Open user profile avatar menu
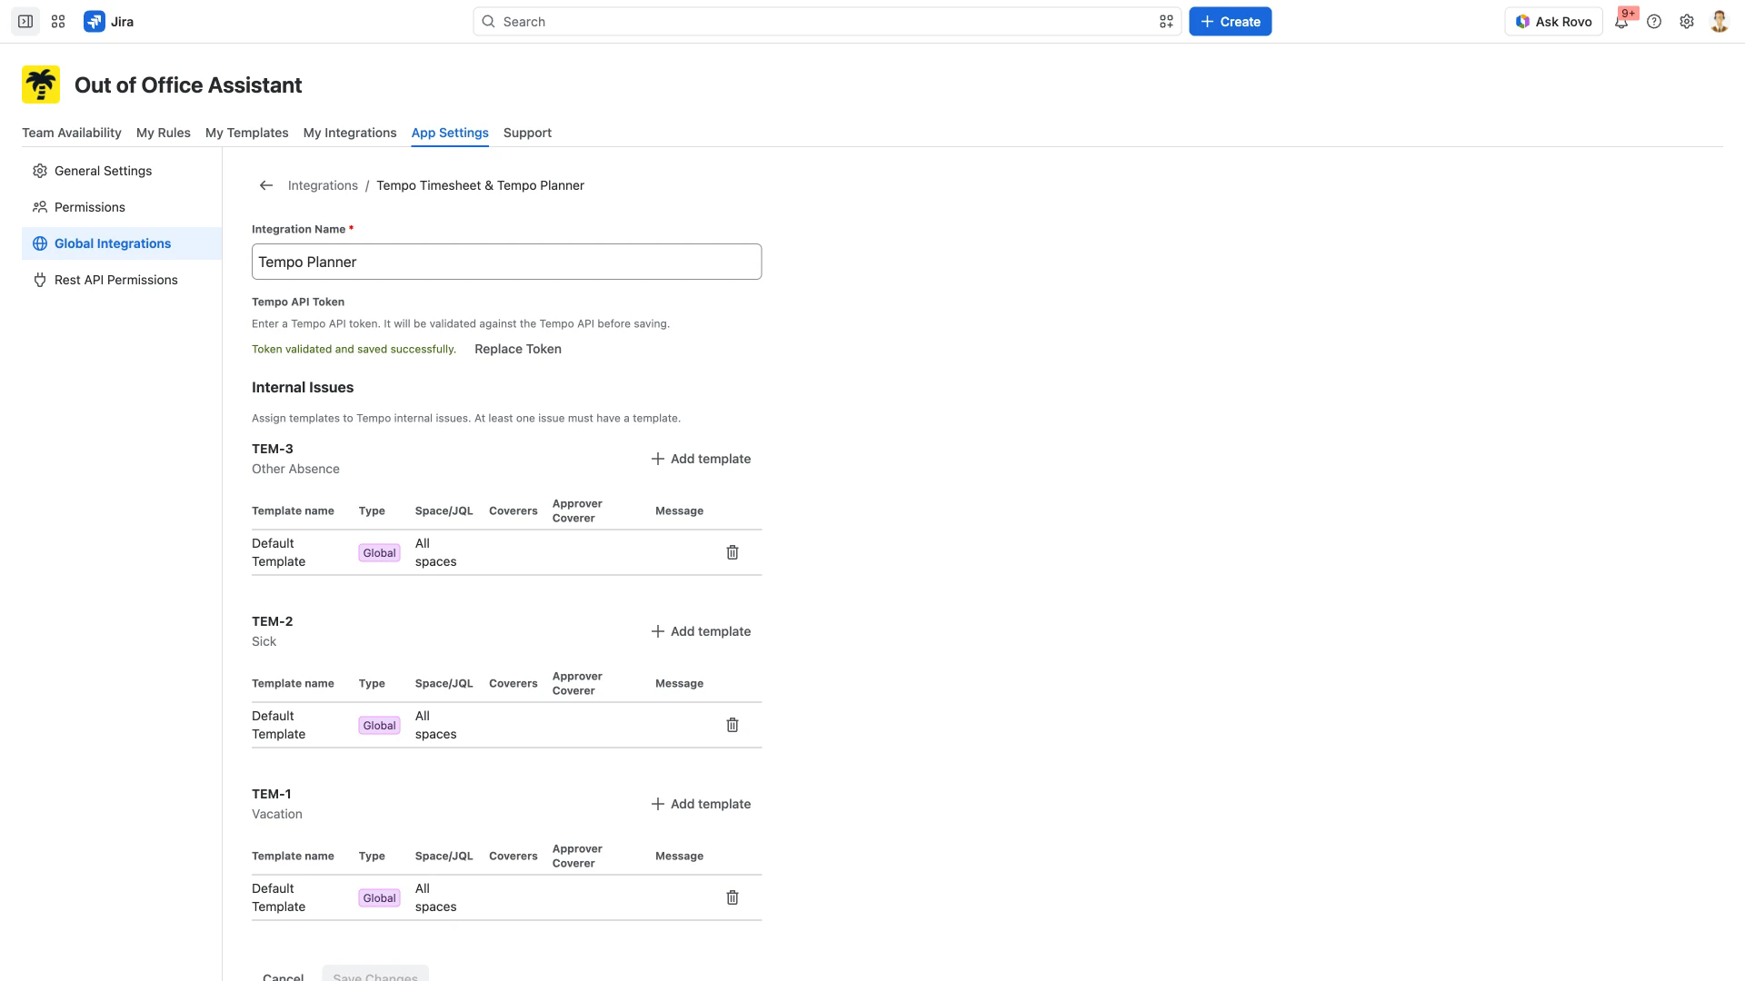1745x981 pixels. pyautogui.click(x=1719, y=22)
